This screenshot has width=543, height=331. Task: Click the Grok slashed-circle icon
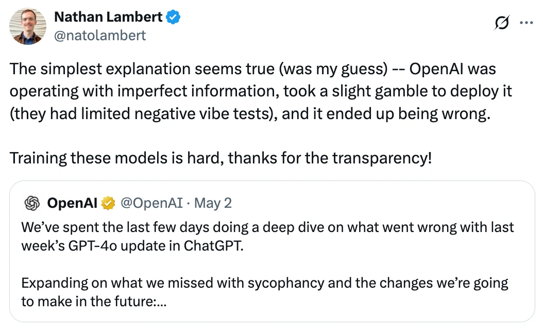click(502, 23)
